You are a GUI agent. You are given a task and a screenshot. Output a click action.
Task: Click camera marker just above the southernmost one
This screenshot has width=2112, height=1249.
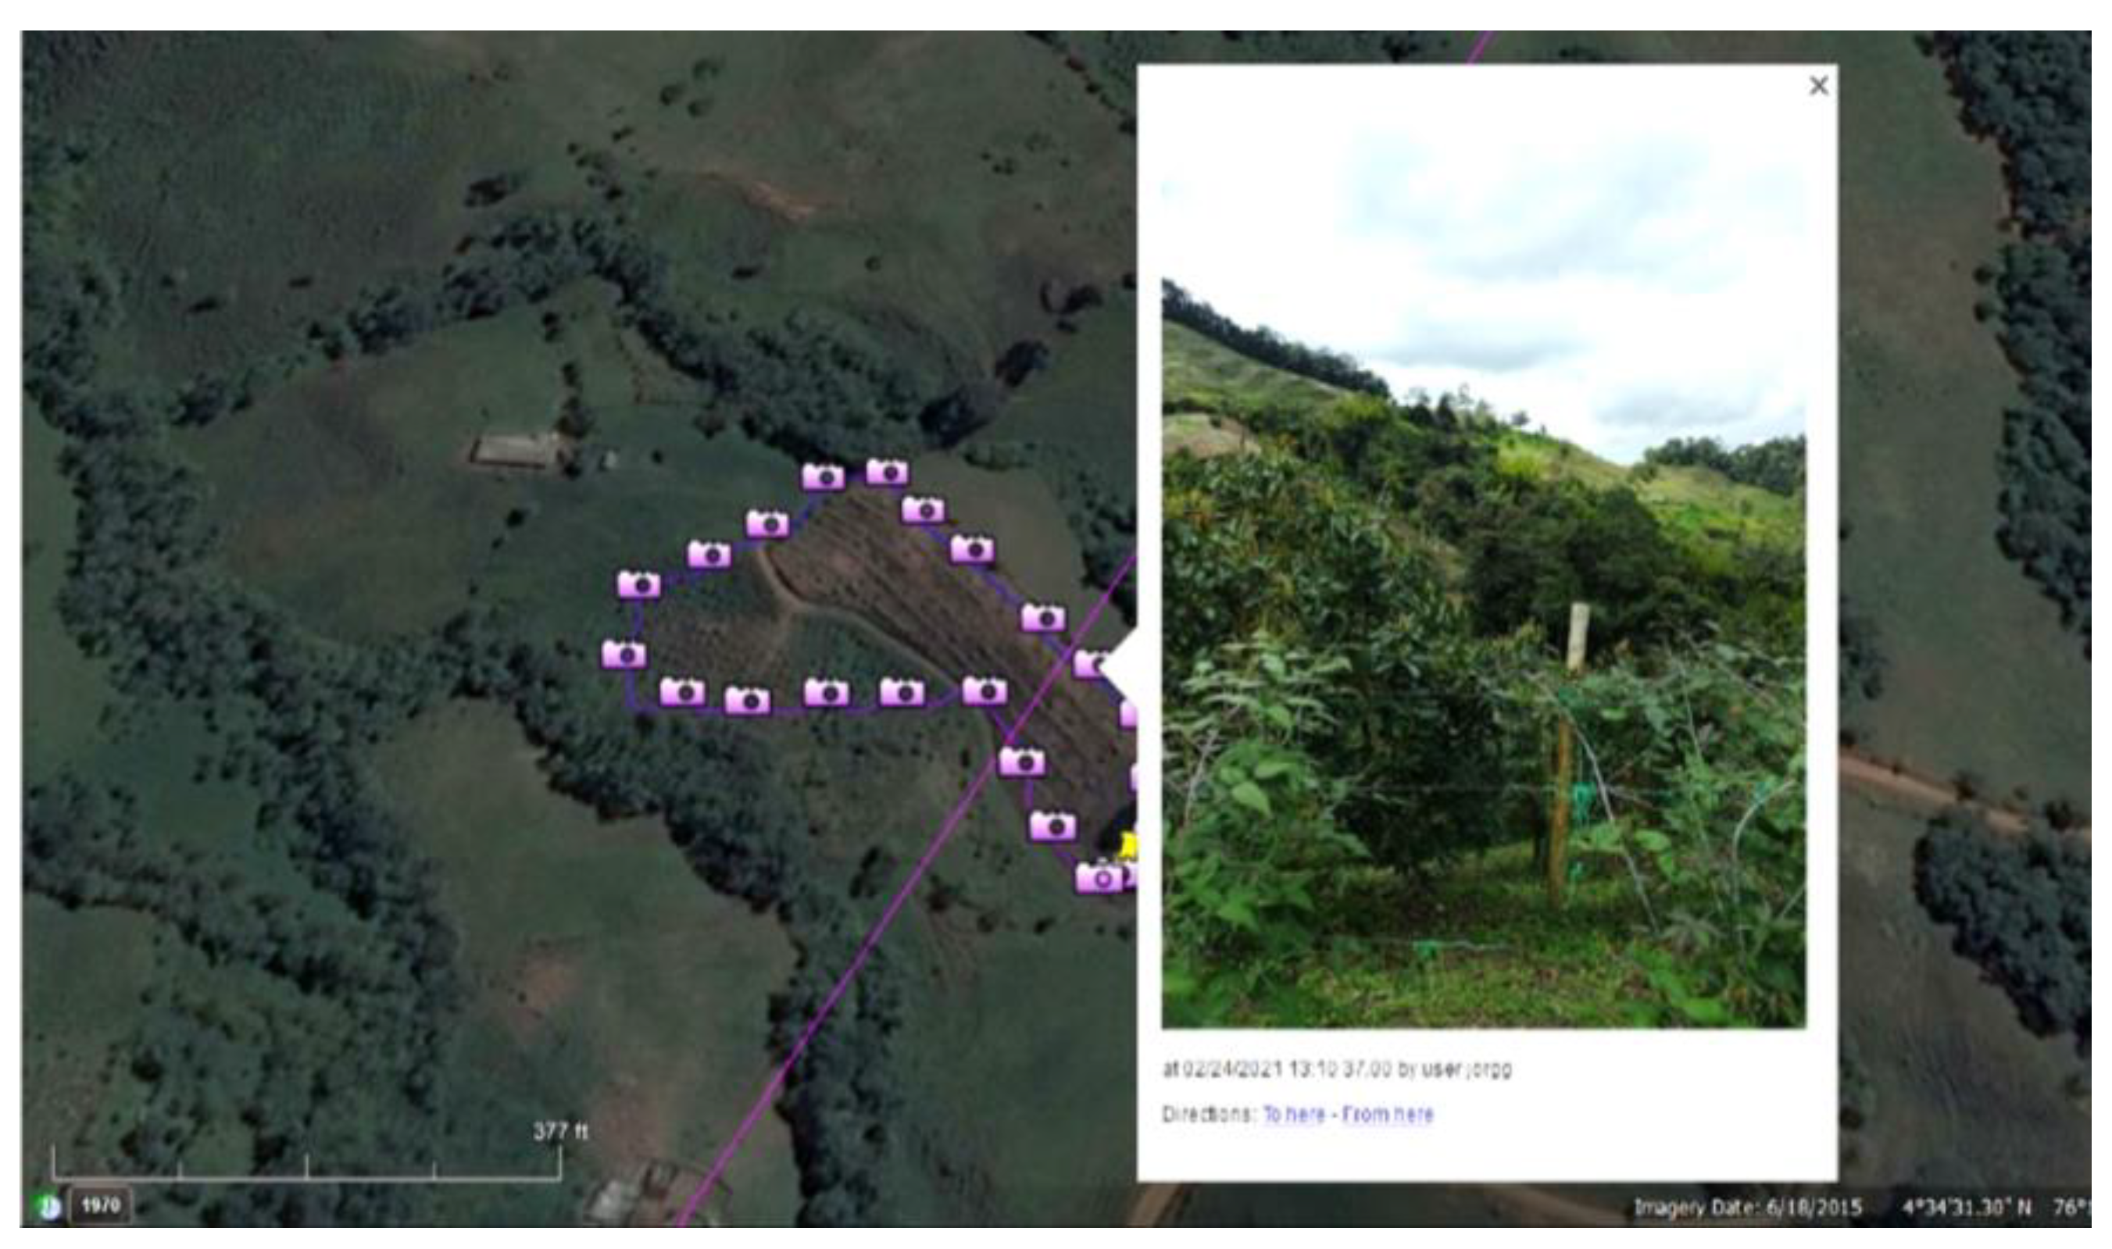click(1052, 826)
